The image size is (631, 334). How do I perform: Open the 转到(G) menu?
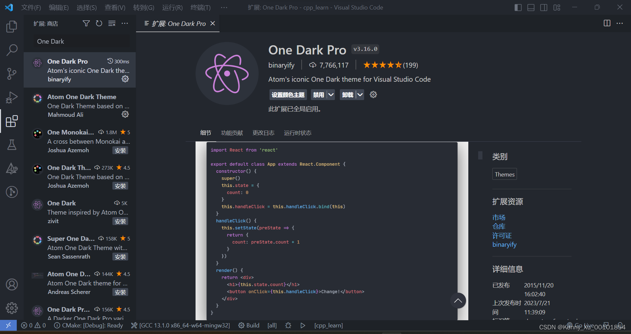click(x=144, y=7)
